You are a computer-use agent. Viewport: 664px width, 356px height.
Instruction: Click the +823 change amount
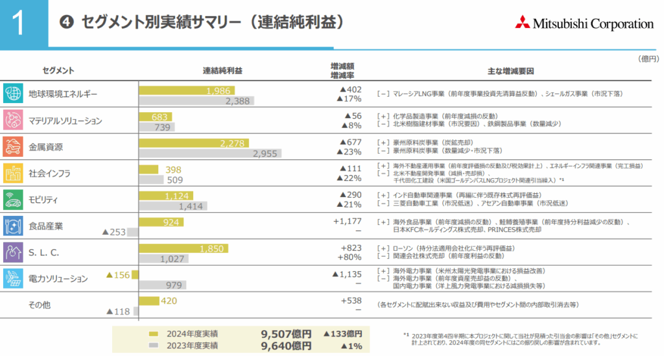pyautogui.click(x=351, y=248)
